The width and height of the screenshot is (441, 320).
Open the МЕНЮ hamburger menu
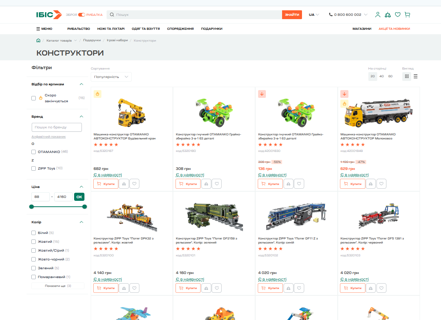click(44, 29)
